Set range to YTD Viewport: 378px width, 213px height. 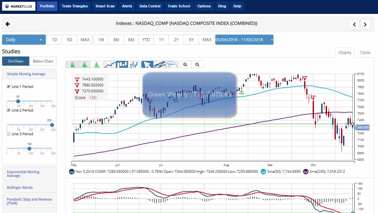(x=146, y=40)
